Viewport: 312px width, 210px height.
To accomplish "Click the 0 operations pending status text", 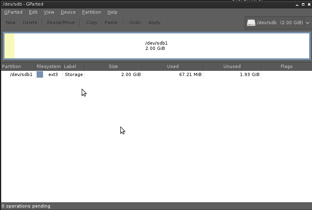I will [x=26, y=206].
